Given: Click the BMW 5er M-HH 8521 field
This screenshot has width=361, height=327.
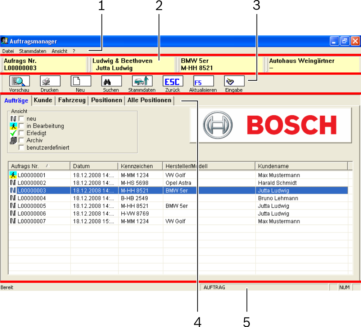Looking at the screenshot, I should (221, 64).
